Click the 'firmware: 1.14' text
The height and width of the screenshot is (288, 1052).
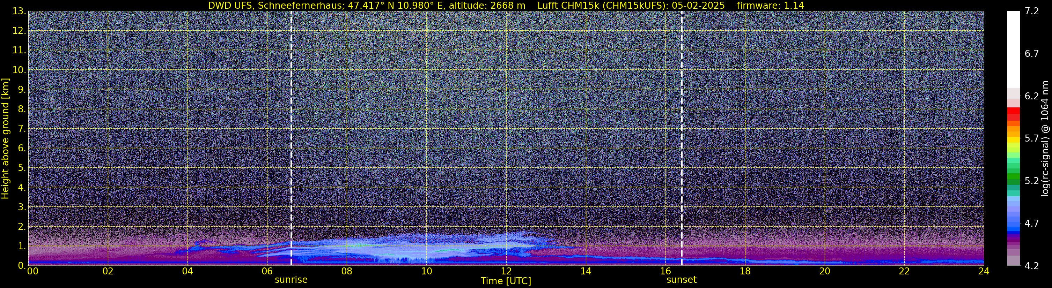(x=770, y=6)
